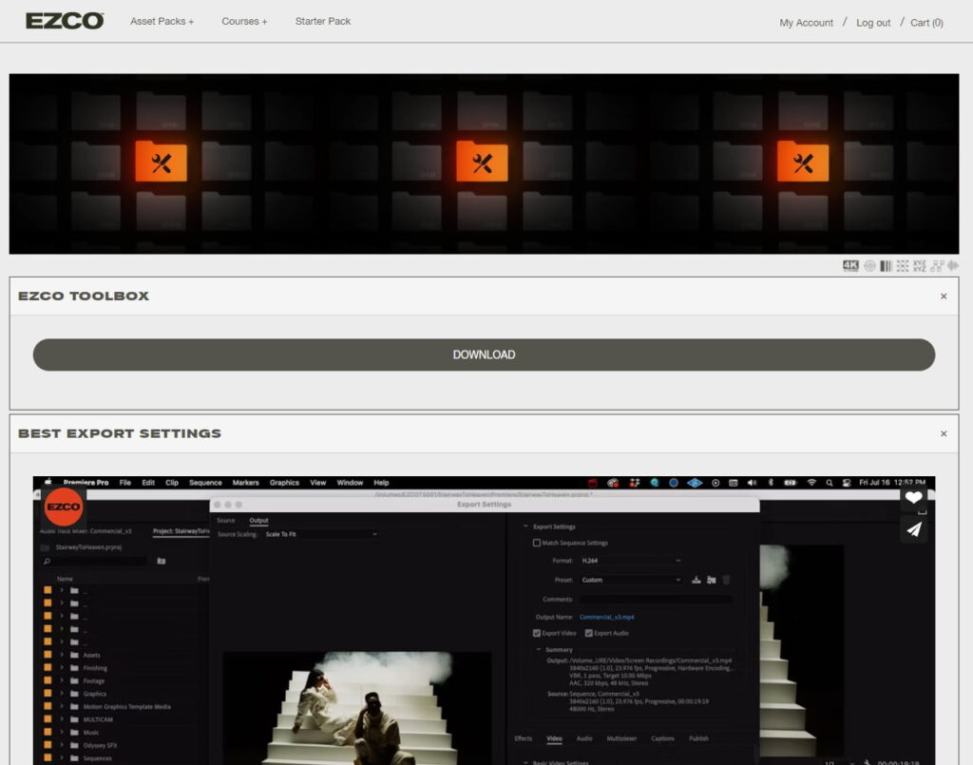
Task: Go to My Account
Action: tap(806, 23)
